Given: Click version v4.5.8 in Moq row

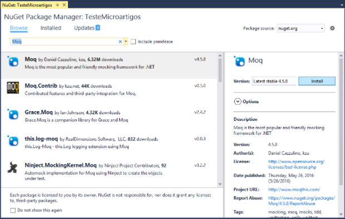Looking at the screenshot, I should tap(200, 59).
